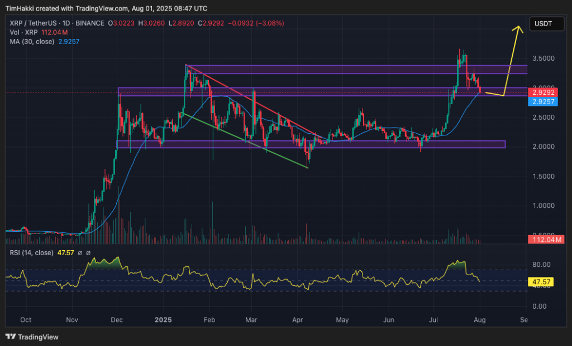Image resolution: width=572 pixels, height=346 pixels.
Task: Hide the RSI indicator using its eye toggle
Action: click(x=80, y=254)
